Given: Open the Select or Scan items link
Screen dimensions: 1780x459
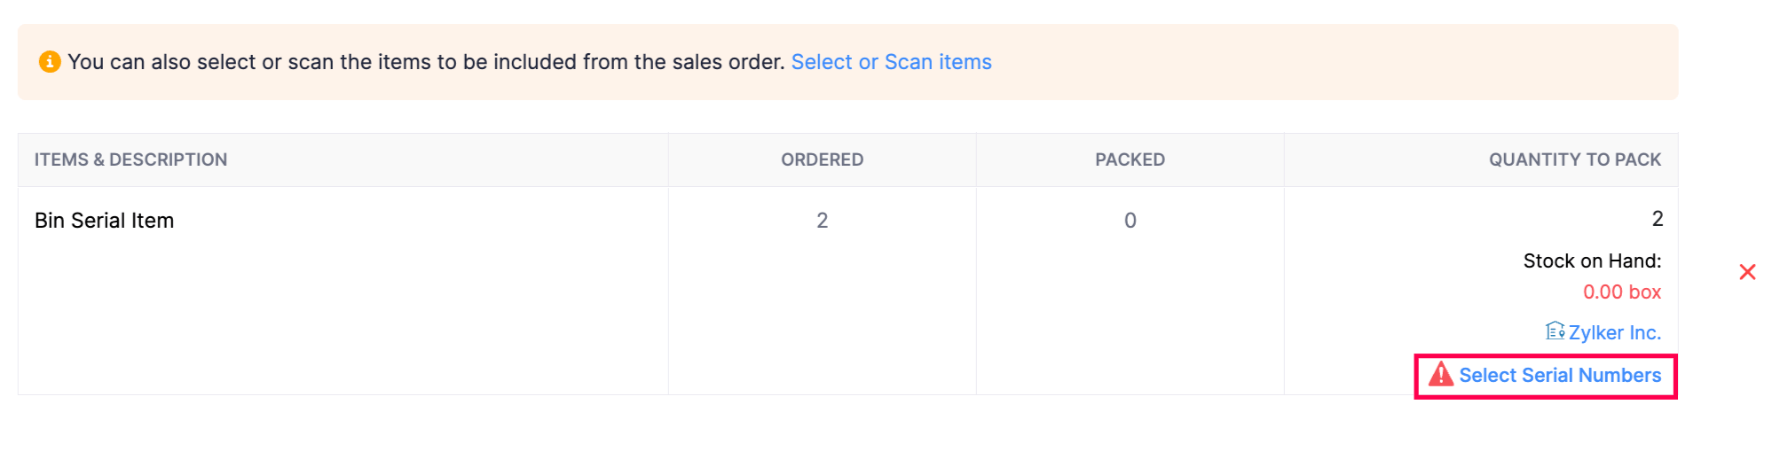Looking at the screenshot, I should (891, 62).
